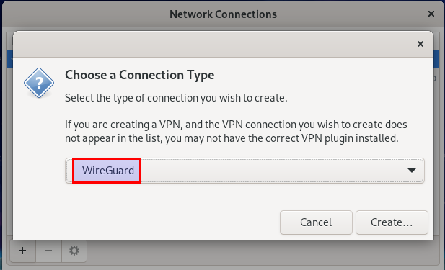This screenshot has height=270, width=445.
Task: Close the Choose a Connection Type dialog
Action: (x=420, y=44)
